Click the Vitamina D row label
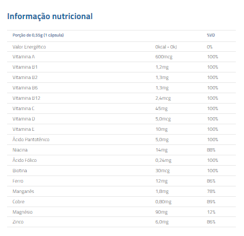Image resolution: width=244 pixels, height=236 pixels. [24, 119]
